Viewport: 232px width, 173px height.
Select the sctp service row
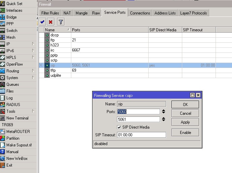click(x=136, y=60)
